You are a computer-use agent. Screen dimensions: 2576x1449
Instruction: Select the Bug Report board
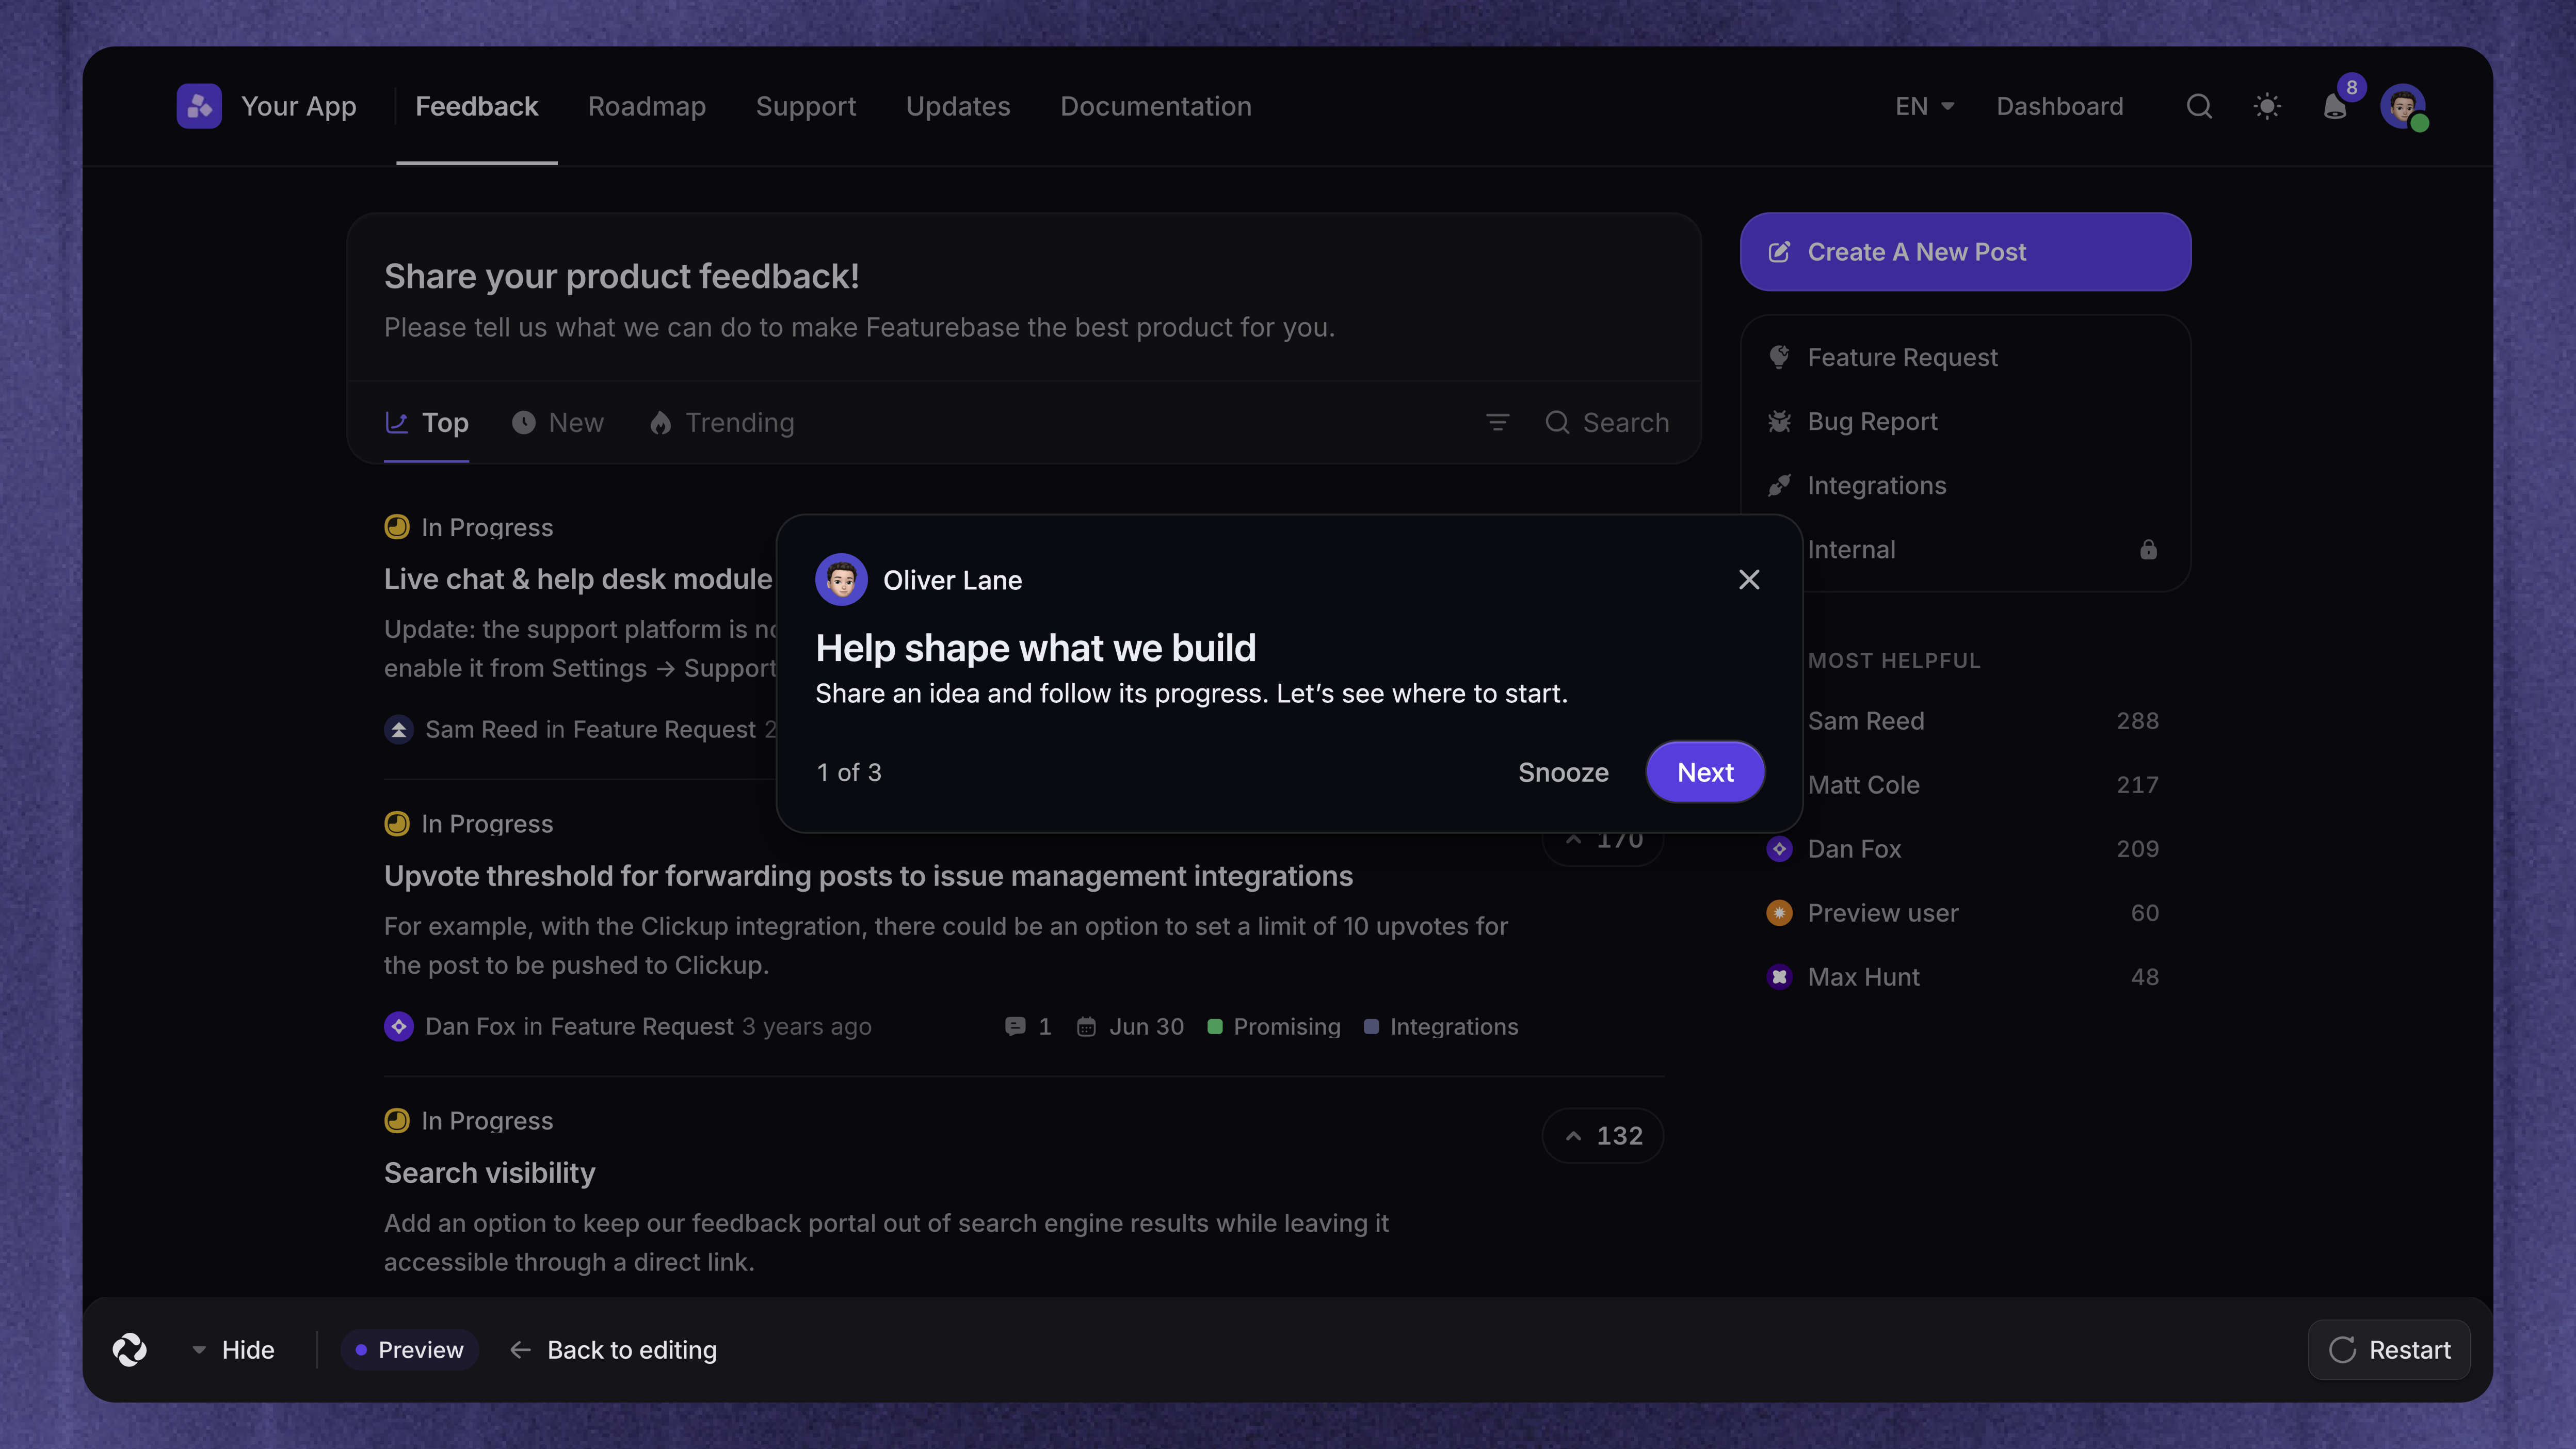[x=1965, y=421]
